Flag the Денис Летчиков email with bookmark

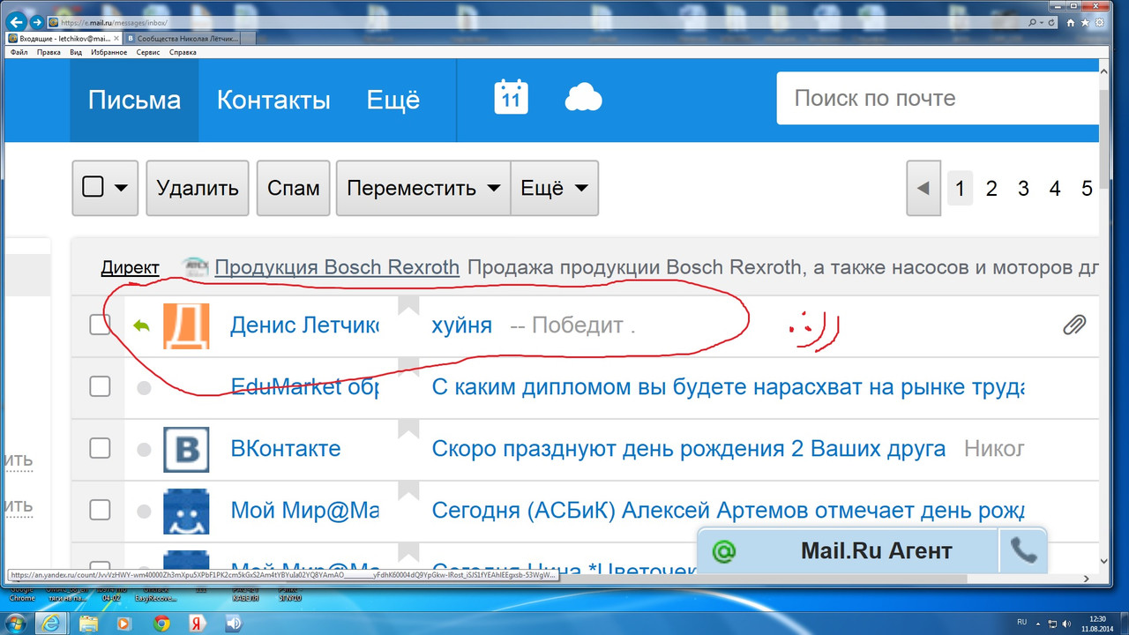[x=408, y=306]
